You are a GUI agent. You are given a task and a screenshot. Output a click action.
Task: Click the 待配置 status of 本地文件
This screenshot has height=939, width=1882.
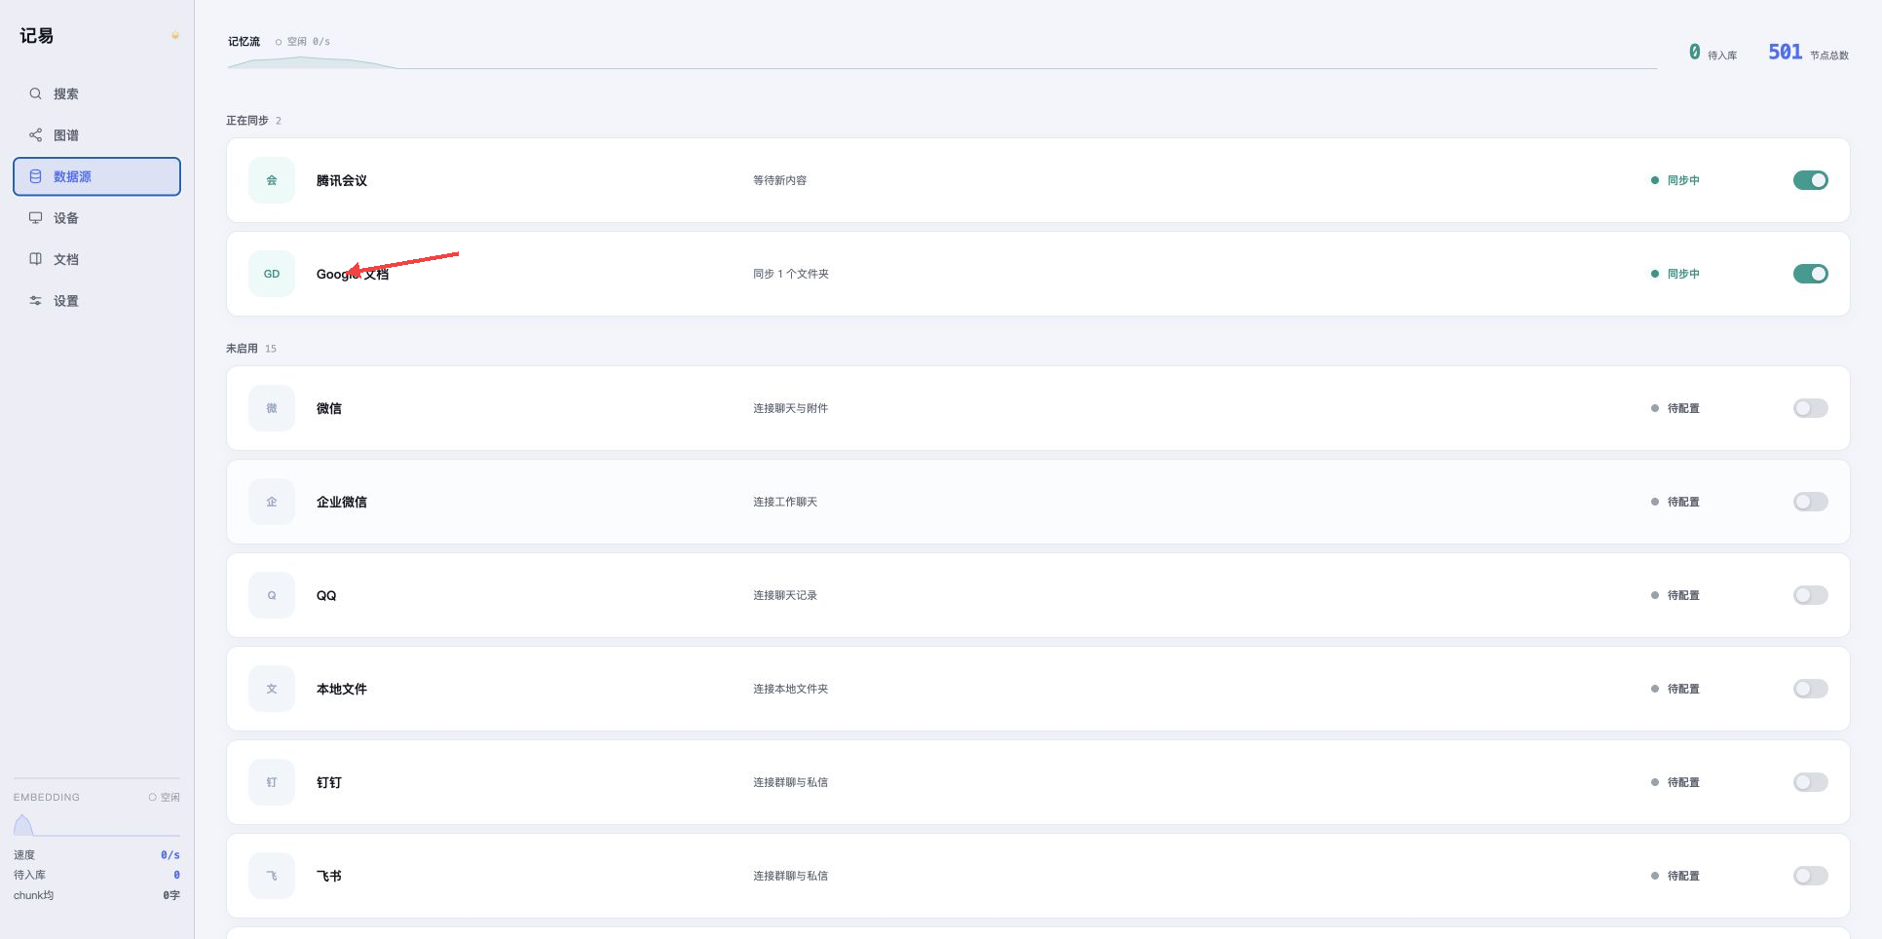coord(1675,689)
